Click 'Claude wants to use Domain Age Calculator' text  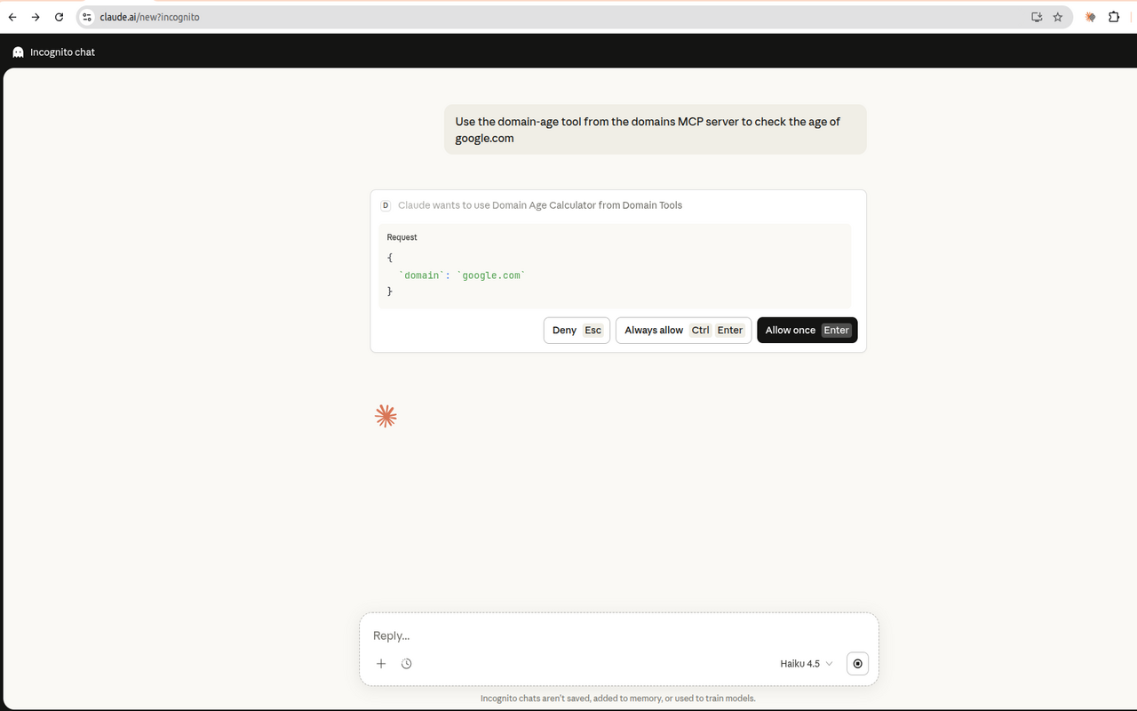[x=540, y=205]
